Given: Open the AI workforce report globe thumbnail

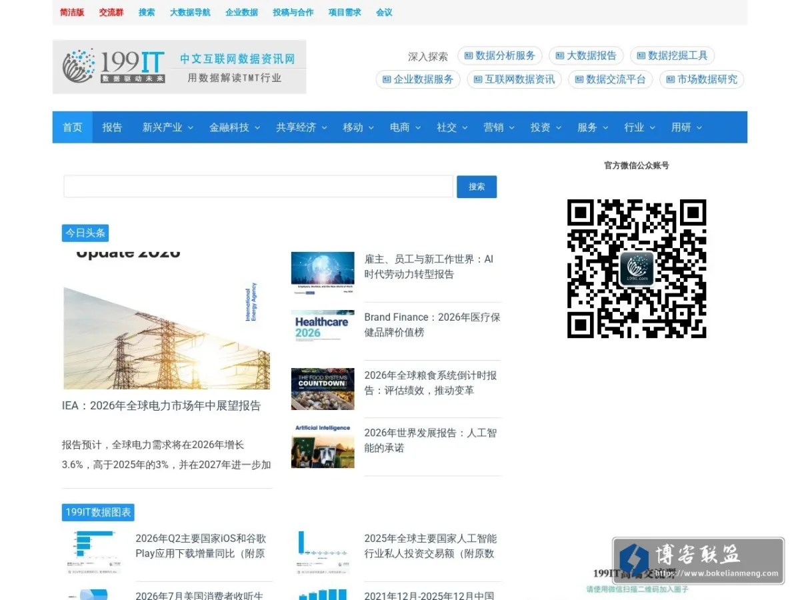Looking at the screenshot, I should point(323,273).
